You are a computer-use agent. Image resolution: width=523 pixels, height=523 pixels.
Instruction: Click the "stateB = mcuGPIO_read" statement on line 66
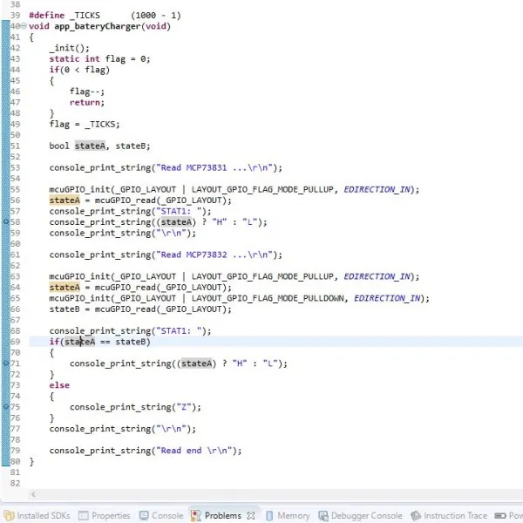coord(140,309)
